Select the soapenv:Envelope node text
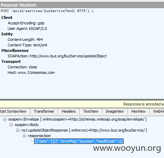 coord(77,119)
